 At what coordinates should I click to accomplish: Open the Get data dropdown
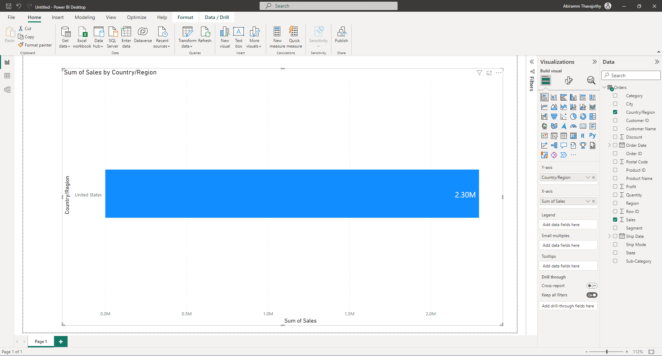click(65, 37)
